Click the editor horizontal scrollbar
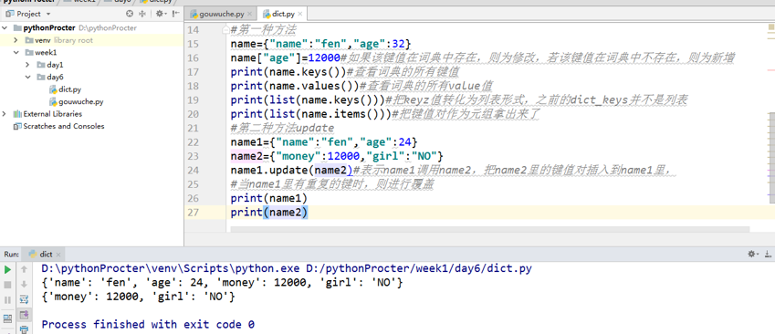 tap(489, 229)
